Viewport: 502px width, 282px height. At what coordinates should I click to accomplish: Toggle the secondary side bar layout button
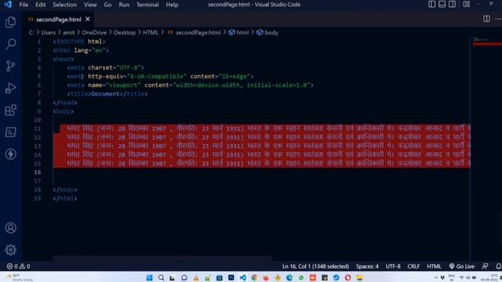(x=452, y=4)
